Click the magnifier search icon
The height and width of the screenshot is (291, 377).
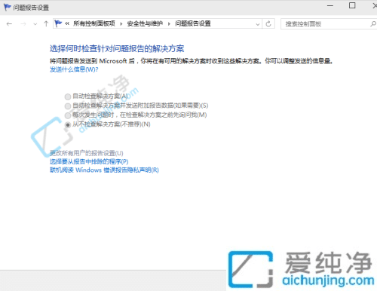373,24
